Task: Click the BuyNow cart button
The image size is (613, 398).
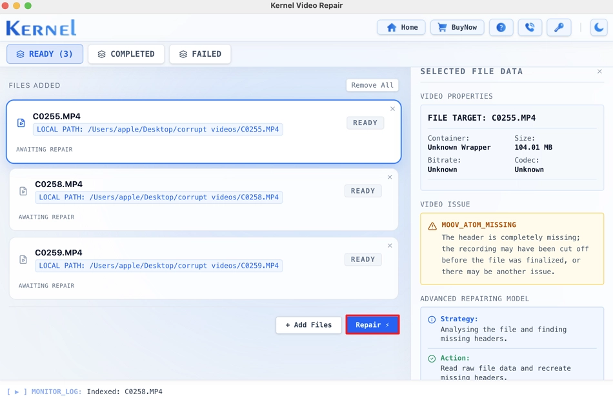Action: (x=457, y=27)
